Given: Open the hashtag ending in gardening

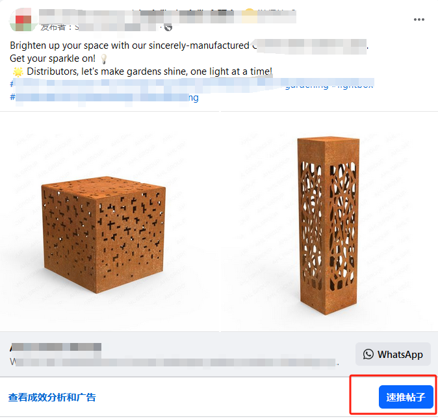Looking at the screenshot, I should [307, 85].
